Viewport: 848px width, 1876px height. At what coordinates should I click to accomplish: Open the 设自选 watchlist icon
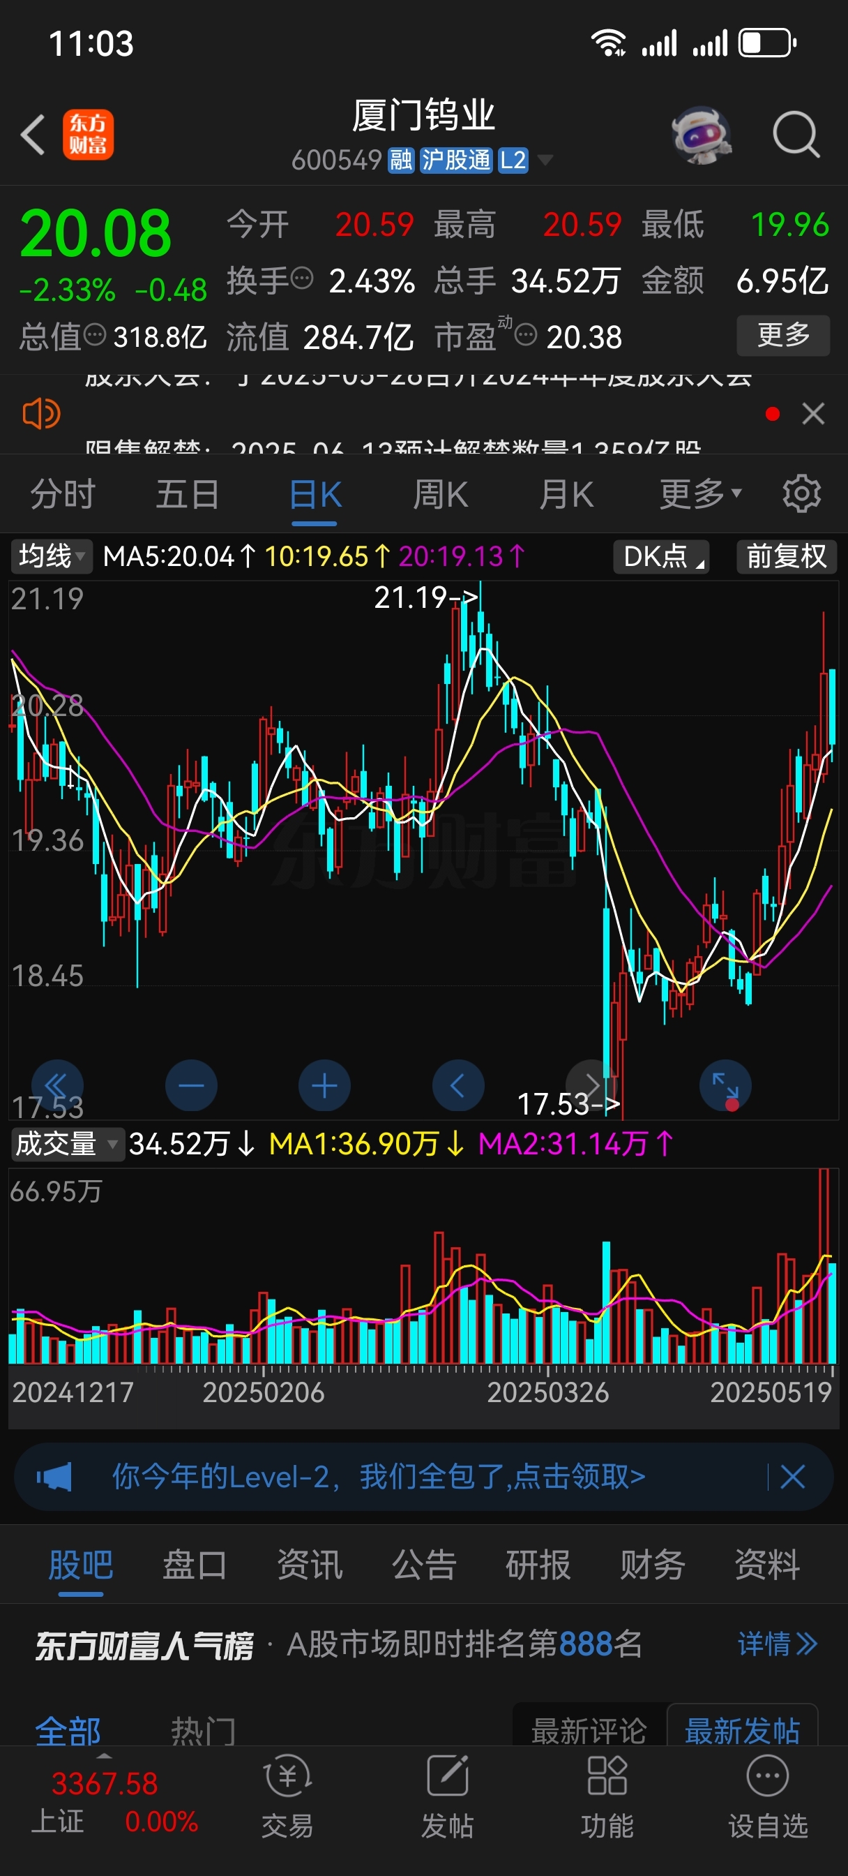pos(768,1795)
